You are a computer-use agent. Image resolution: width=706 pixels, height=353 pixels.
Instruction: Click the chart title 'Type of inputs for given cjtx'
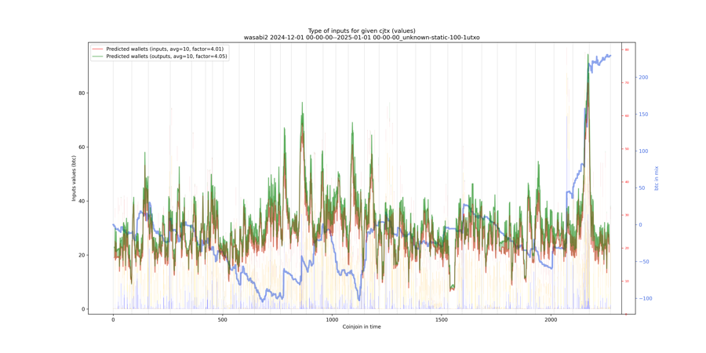(362, 31)
